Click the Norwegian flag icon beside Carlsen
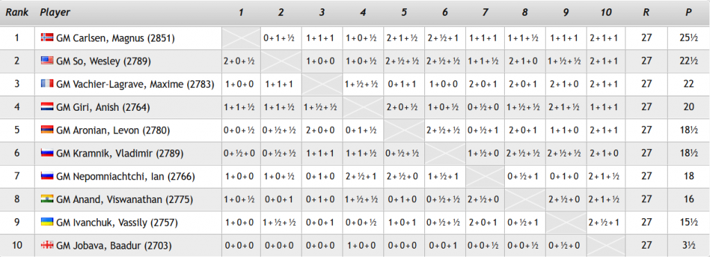Screen dimensions: 710x257 [x=47, y=37]
